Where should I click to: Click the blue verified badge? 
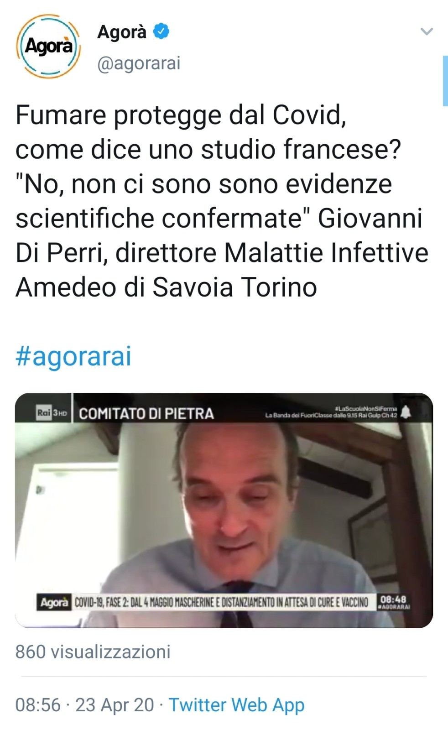point(161,31)
